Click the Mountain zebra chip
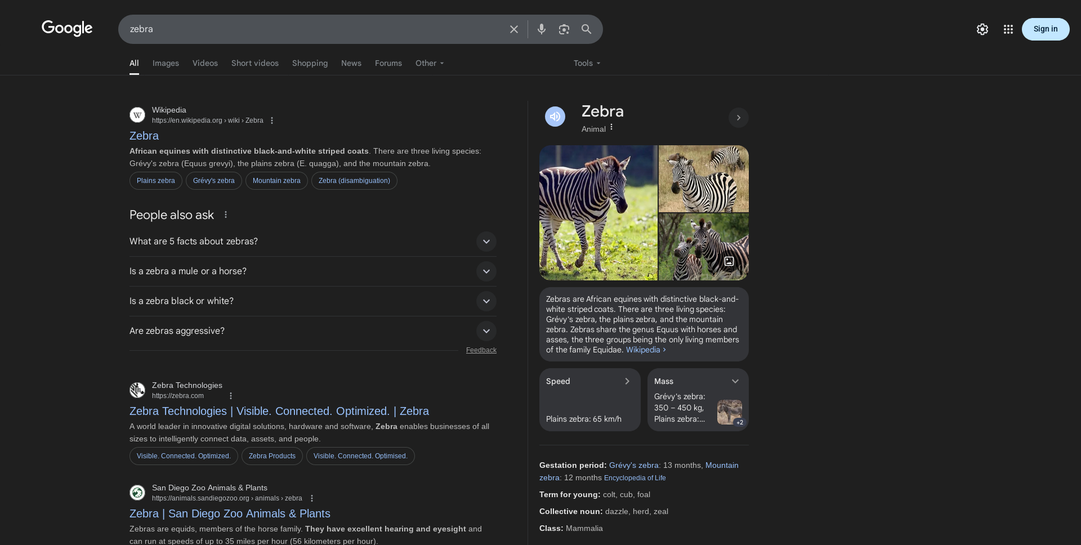 (x=276, y=181)
